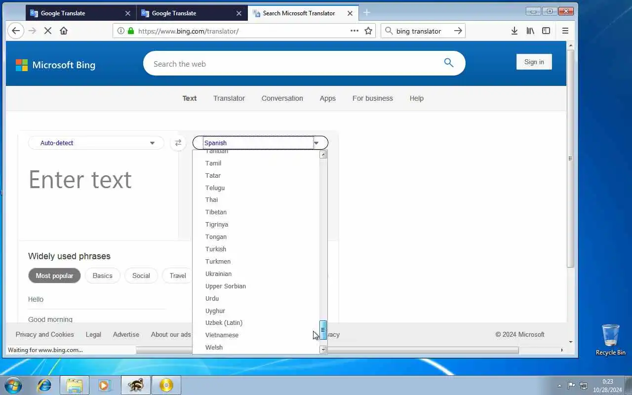The width and height of the screenshot is (632, 395).
Task: Open page actions three-dot menu in address bar
Action: click(354, 31)
